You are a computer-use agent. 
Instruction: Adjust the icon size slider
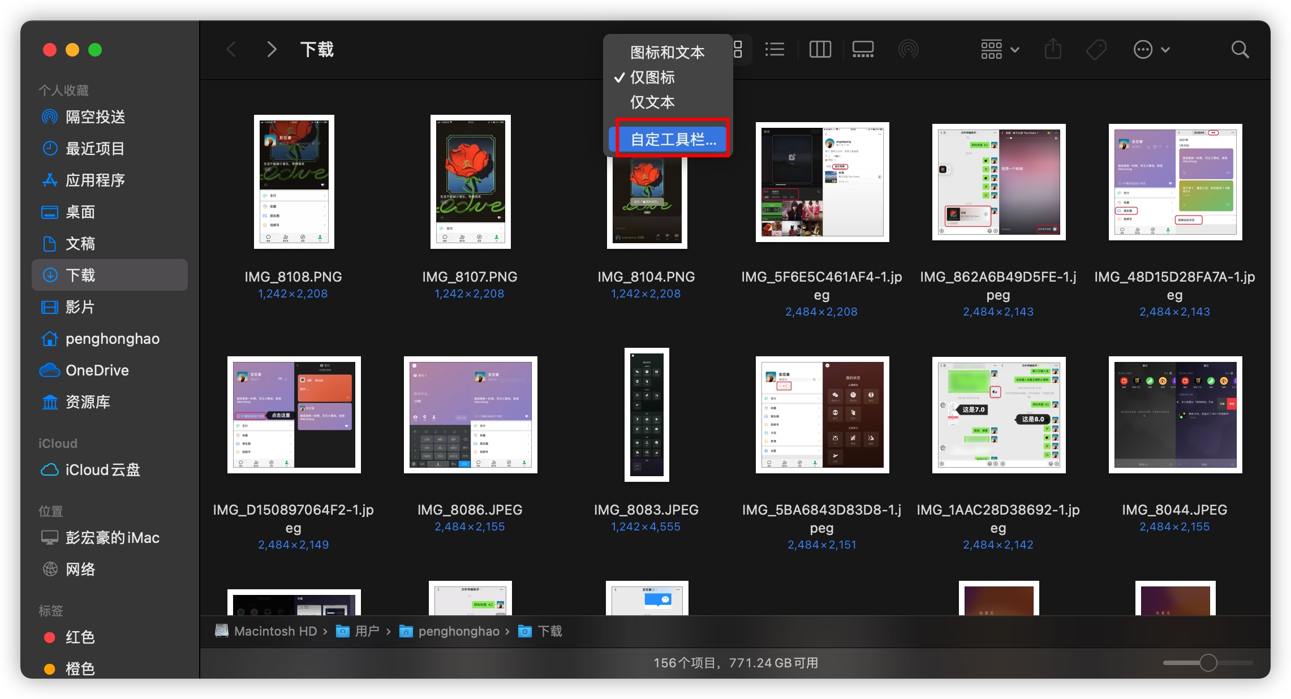pyautogui.click(x=1208, y=662)
